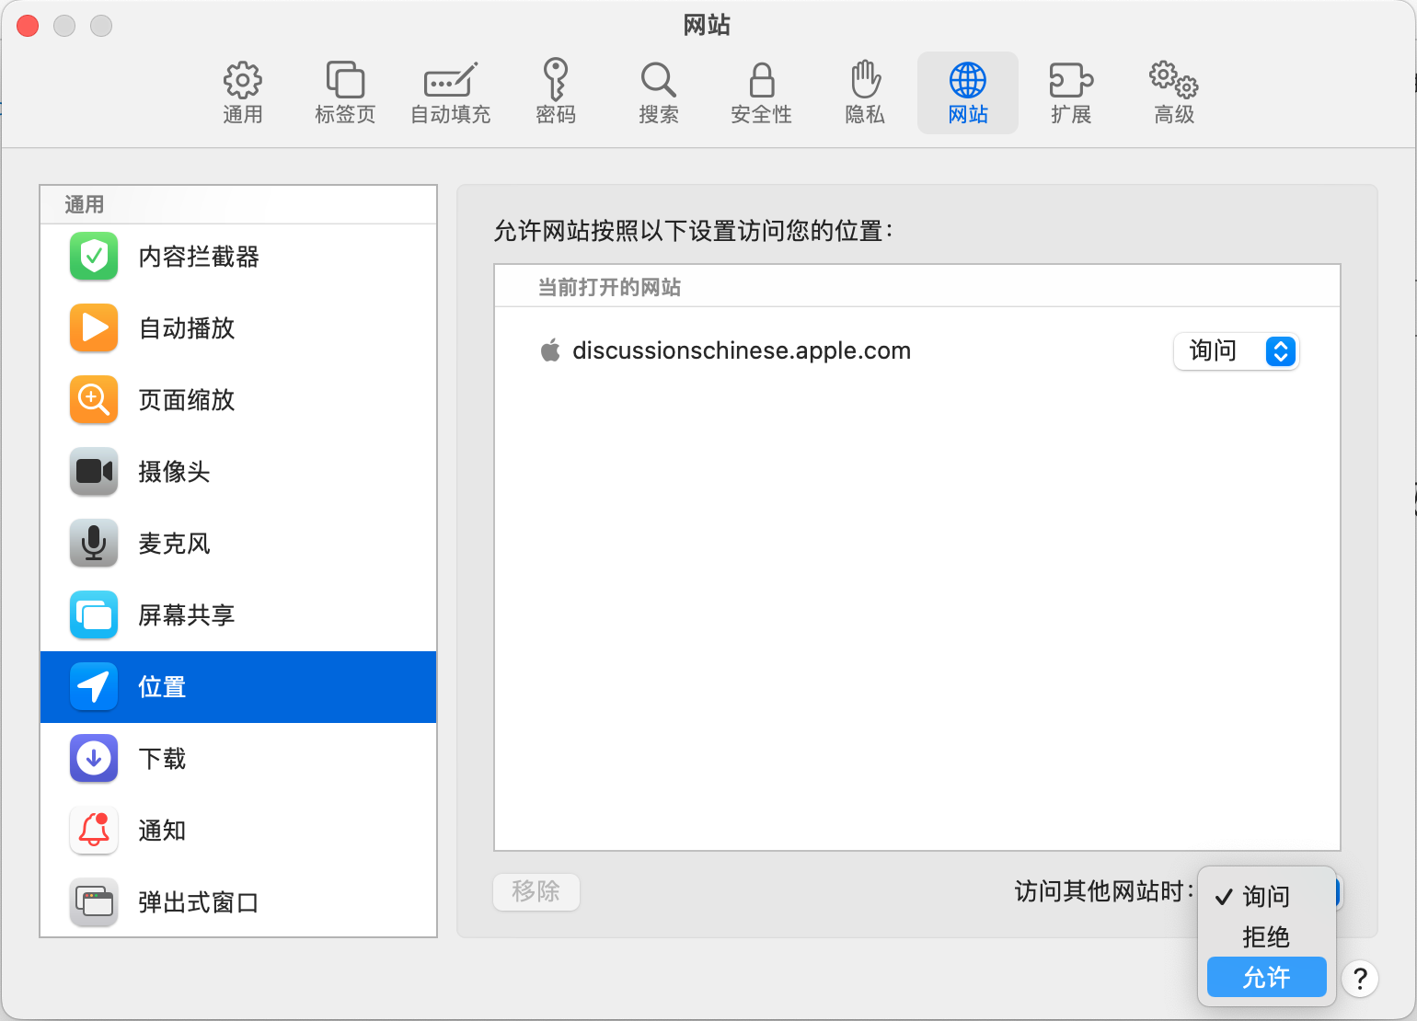Viewport: 1417px width, 1021px height.
Task: Open the 密码 passwords key icon
Action: (x=555, y=93)
